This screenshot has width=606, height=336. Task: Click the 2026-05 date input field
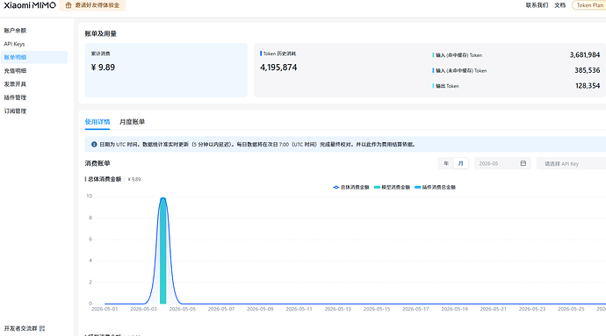502,163
